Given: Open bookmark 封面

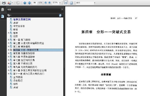Looking at the screenshot, I should 15,23.
